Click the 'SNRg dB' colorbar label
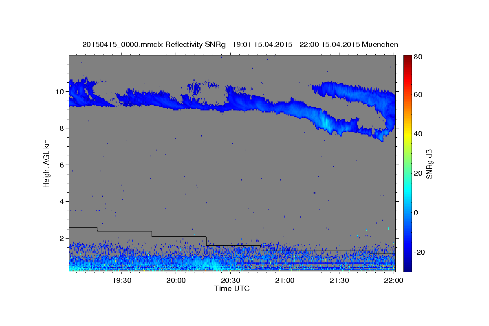This screenshot has width=489, height=326. tap(429, 164)
